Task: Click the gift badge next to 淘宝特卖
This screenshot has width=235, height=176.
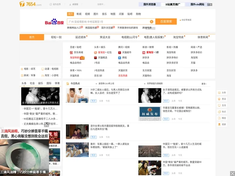Action: [x=82, y=58]
